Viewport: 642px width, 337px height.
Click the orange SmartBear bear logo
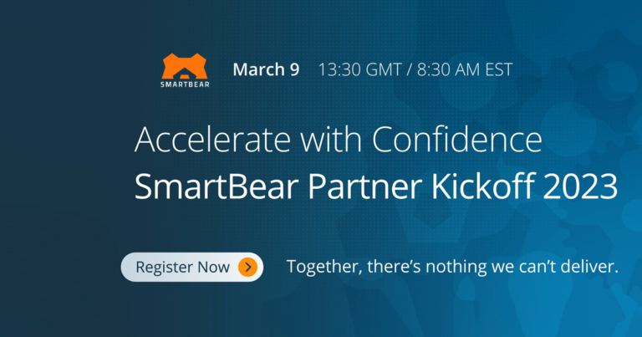pos(185,66)
